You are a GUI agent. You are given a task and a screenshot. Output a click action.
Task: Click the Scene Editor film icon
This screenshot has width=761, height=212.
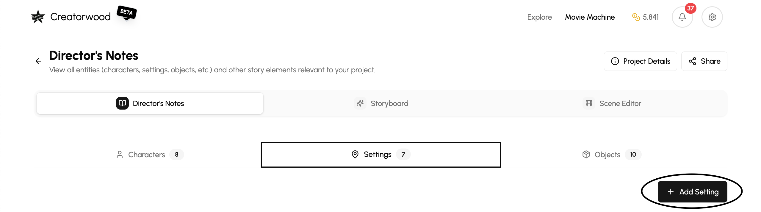589,103
